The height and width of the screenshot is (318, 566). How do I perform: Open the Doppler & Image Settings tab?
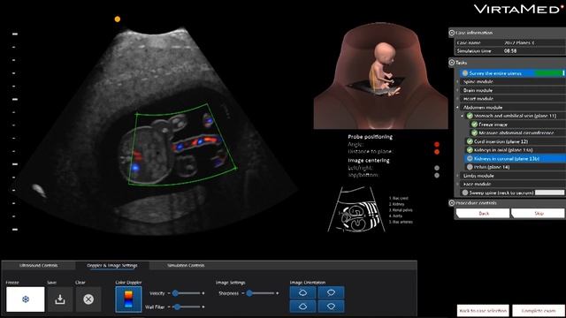click(112, 265)
